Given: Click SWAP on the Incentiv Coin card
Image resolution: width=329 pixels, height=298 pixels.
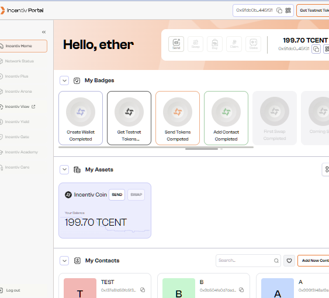Looking at the screenshot, I should coord(136,195).
